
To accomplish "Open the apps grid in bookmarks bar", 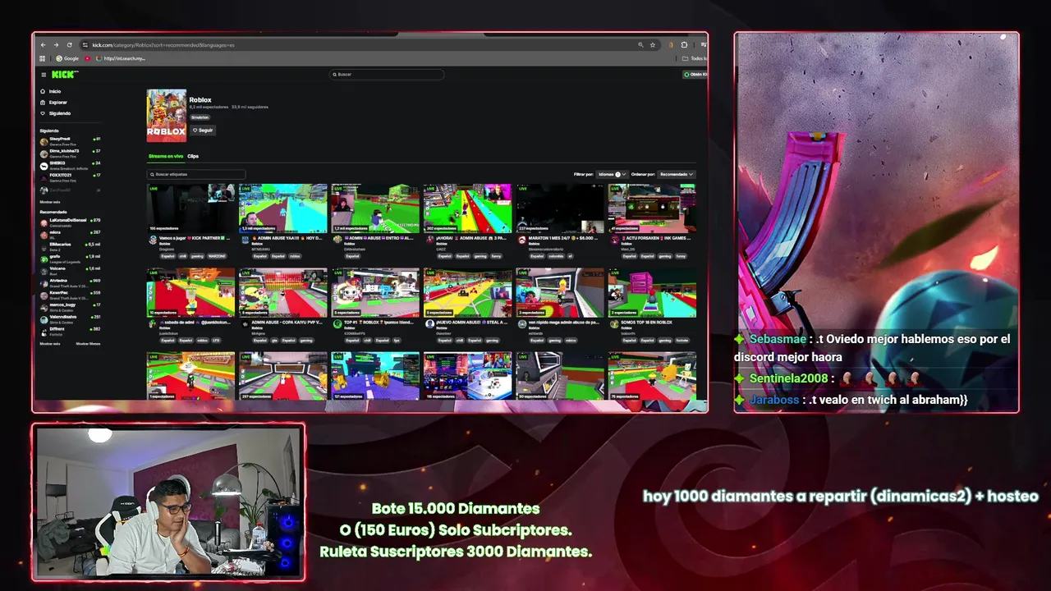I will [43, 58].
